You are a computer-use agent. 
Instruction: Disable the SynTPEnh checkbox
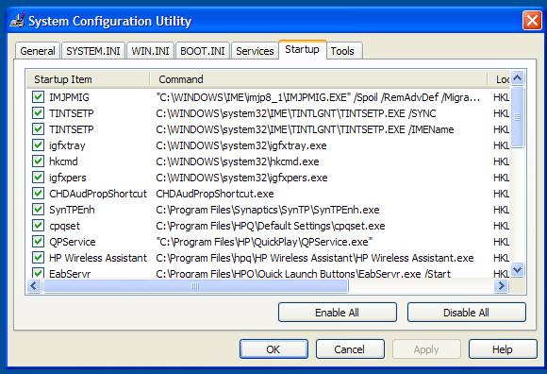coord(38,209)
